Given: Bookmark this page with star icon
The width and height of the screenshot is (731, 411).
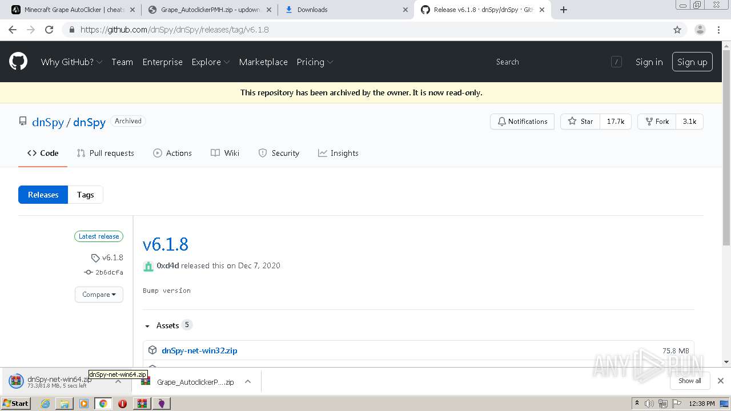Looking at the screenshot, I should pos(677,30).
